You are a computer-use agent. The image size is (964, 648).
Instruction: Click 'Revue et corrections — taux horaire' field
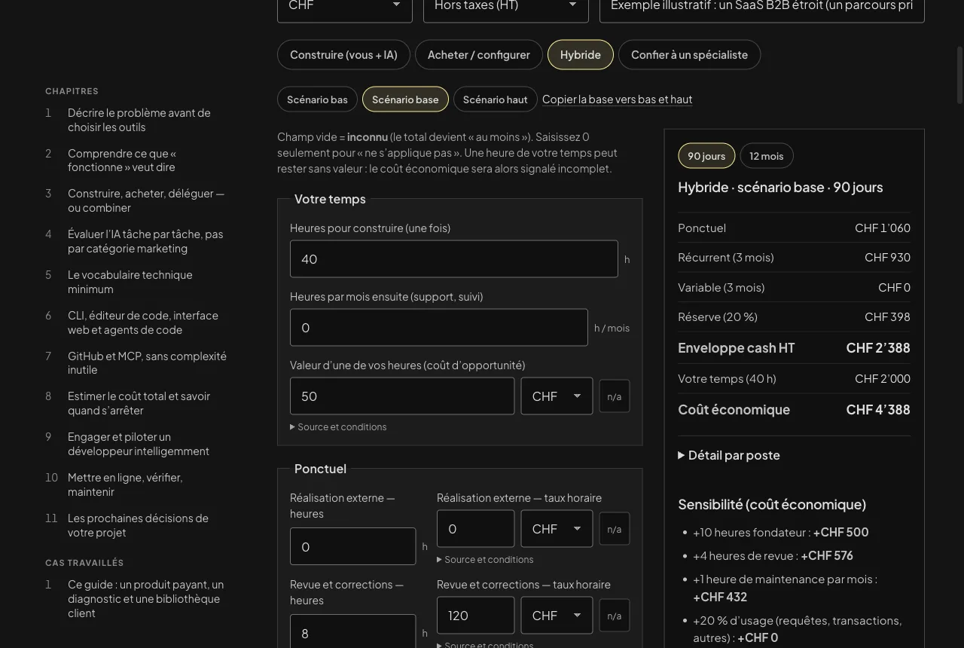point(476,615)
